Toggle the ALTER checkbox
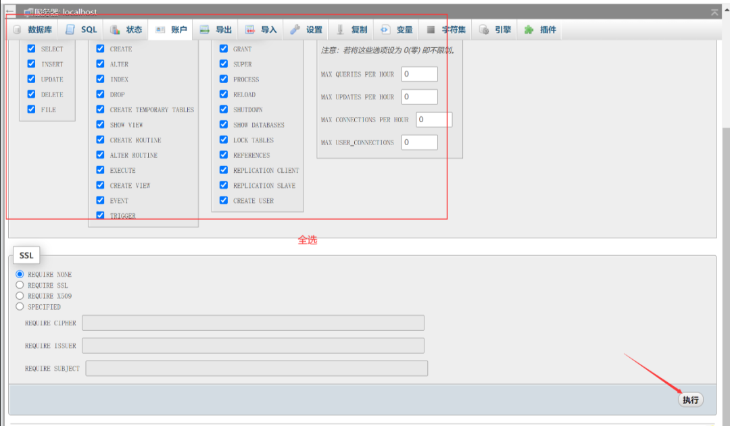Viewport: 730px width, 426px height. click(x=100, y=63)
